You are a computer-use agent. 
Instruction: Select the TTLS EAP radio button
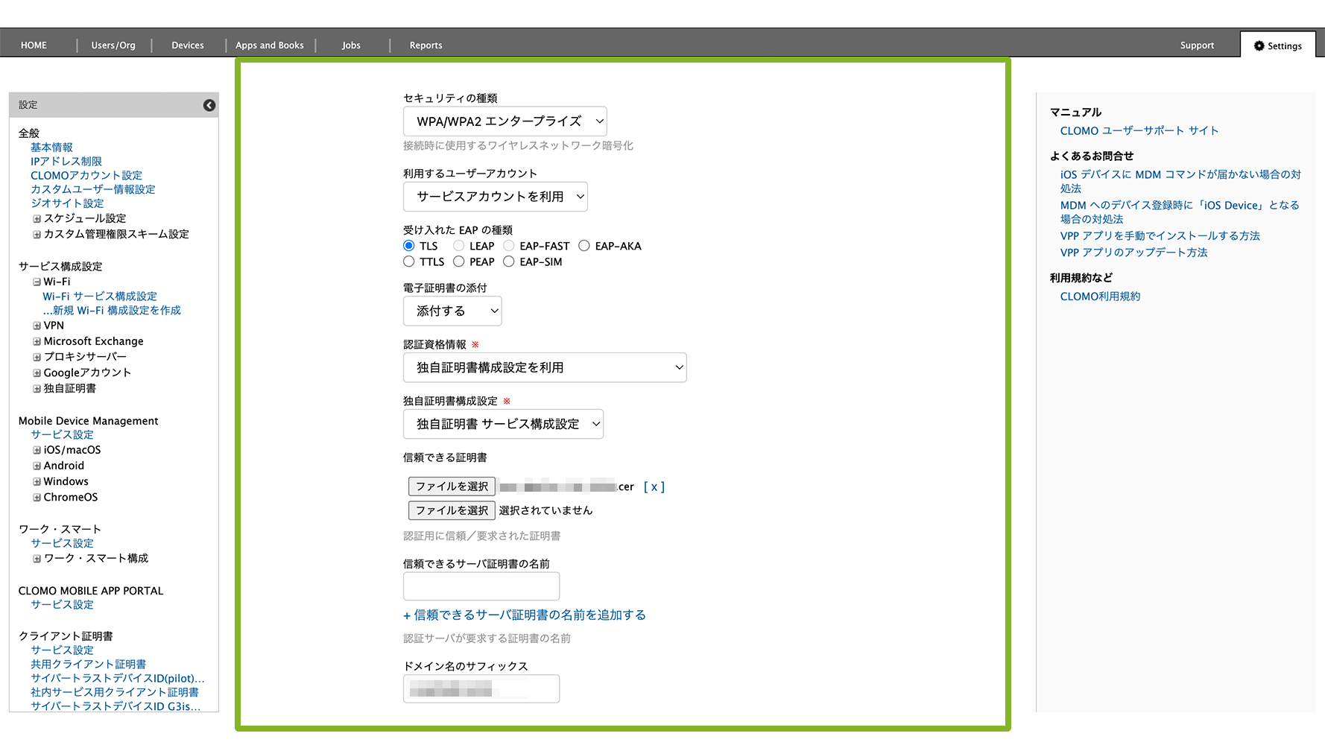pos(409,261)
